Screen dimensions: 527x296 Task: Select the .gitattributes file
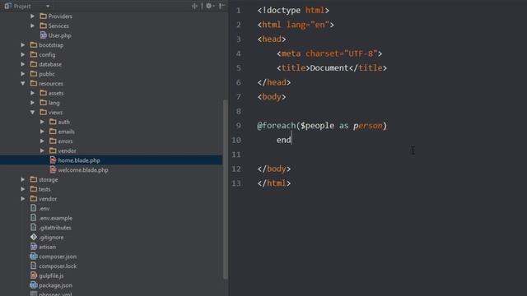(55, 228)
